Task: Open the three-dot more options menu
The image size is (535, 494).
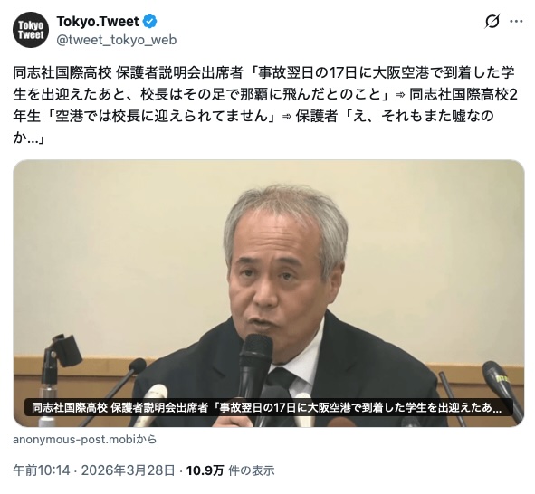Action: 516,22
